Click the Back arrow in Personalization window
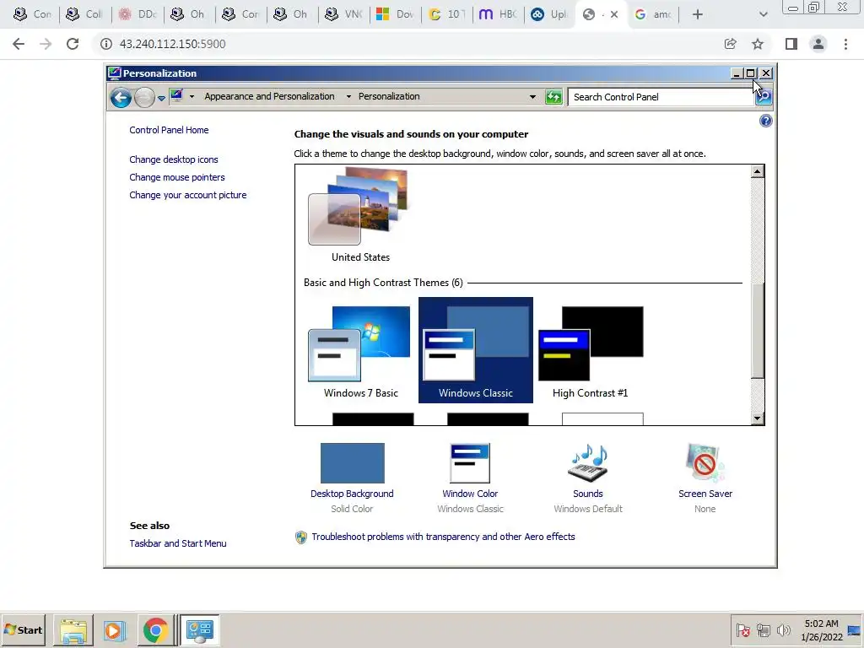Viewport: 864px width, 648px height. [121, 98]
